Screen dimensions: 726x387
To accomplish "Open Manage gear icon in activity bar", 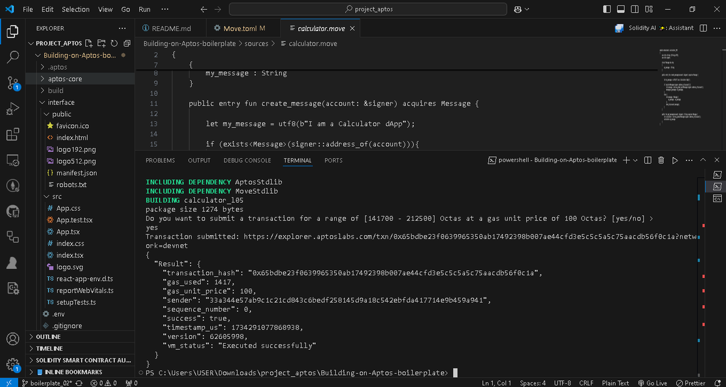I will 12,365.
